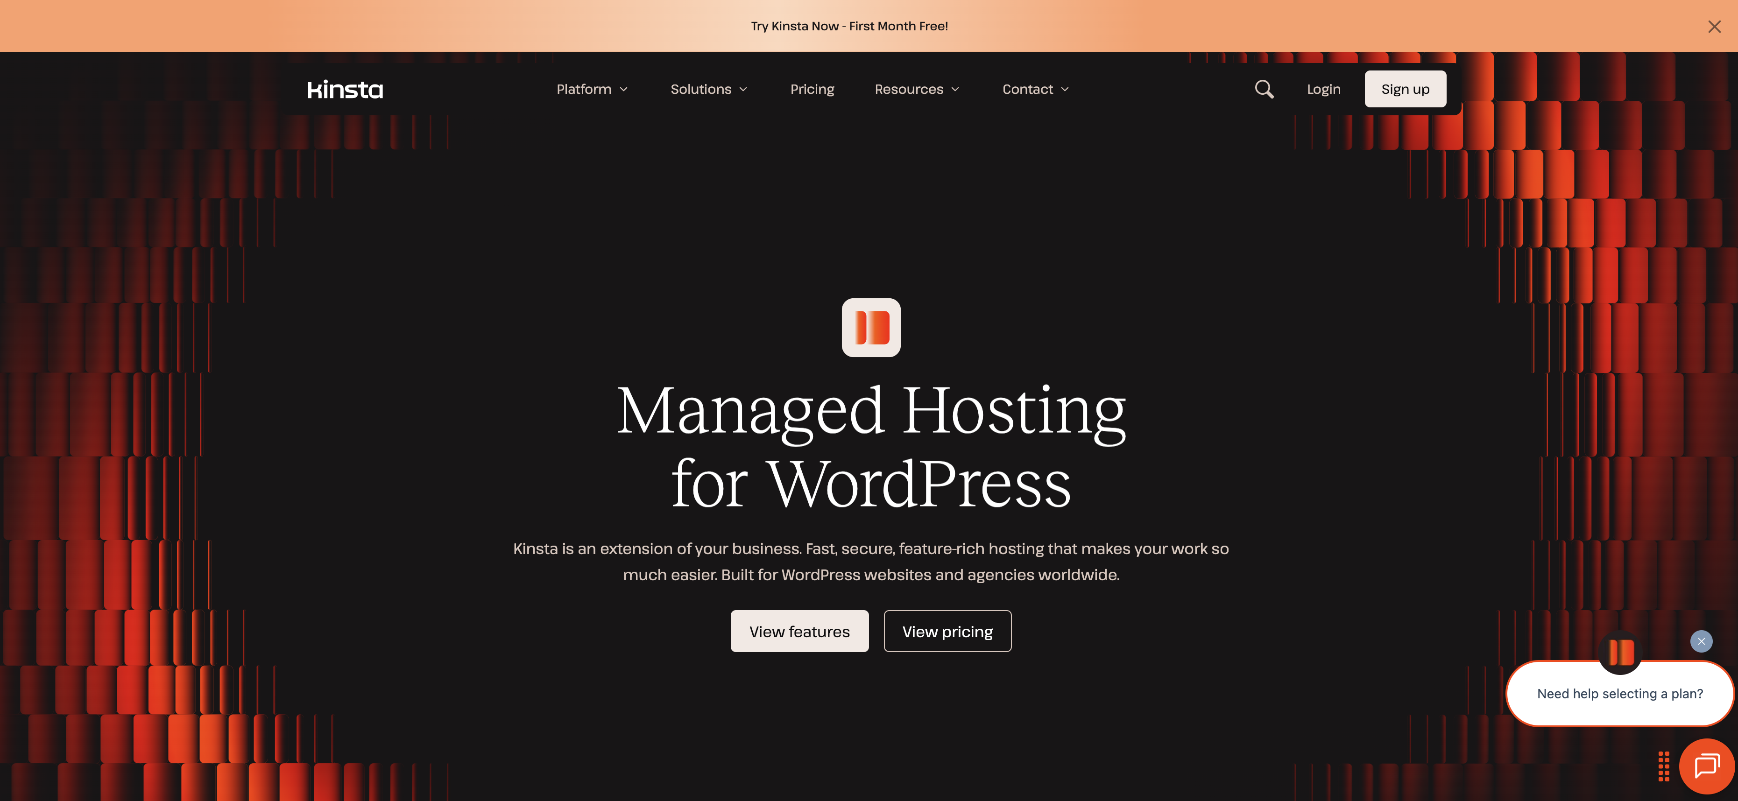Screen dimensions: 1738x801
Task: Open the Login link
Action: 1323,89
